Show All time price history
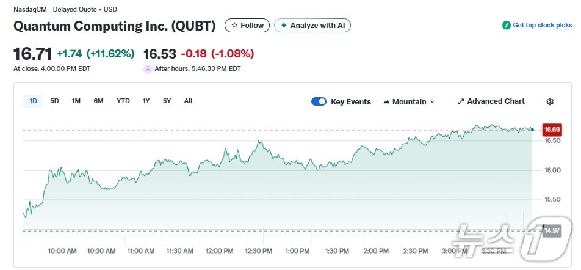 tap(188, 101)
